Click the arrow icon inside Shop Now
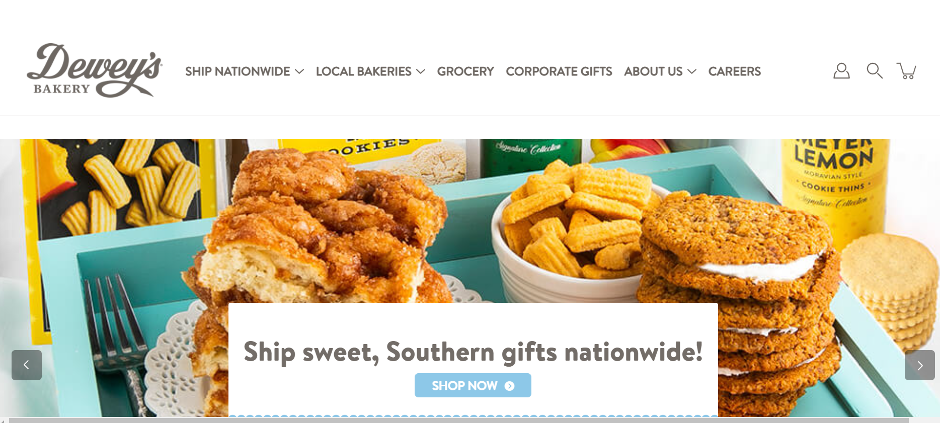This screenshot has width=940, height=423. [509, 386]
